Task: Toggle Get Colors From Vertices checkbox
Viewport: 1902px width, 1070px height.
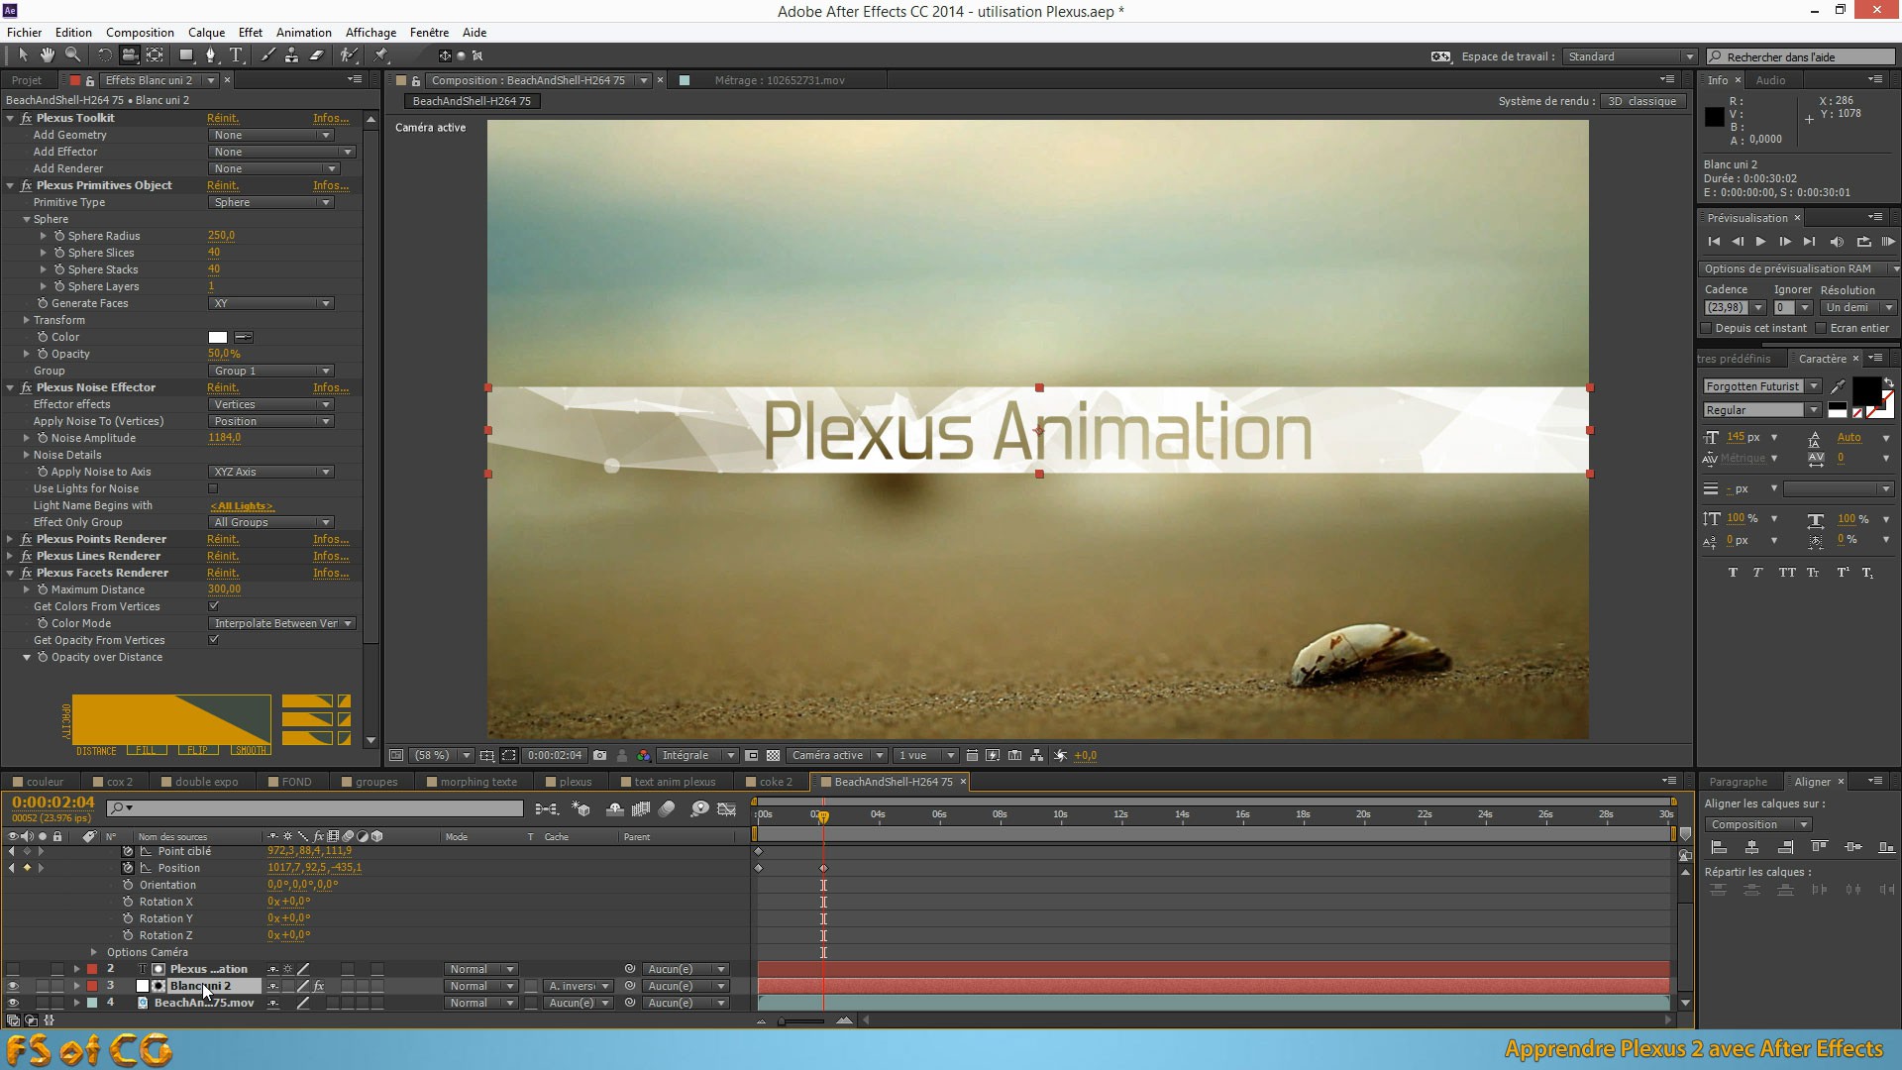Action: click(214, 606)
